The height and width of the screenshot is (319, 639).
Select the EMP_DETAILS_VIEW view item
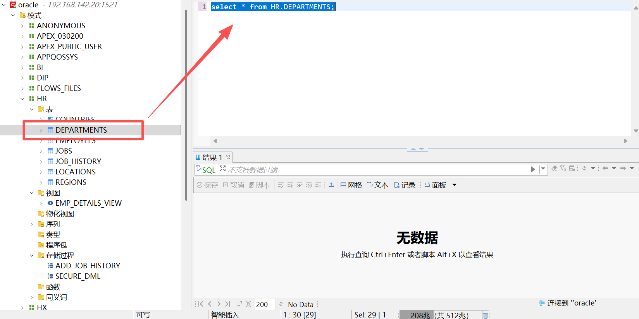click(88, 203)
